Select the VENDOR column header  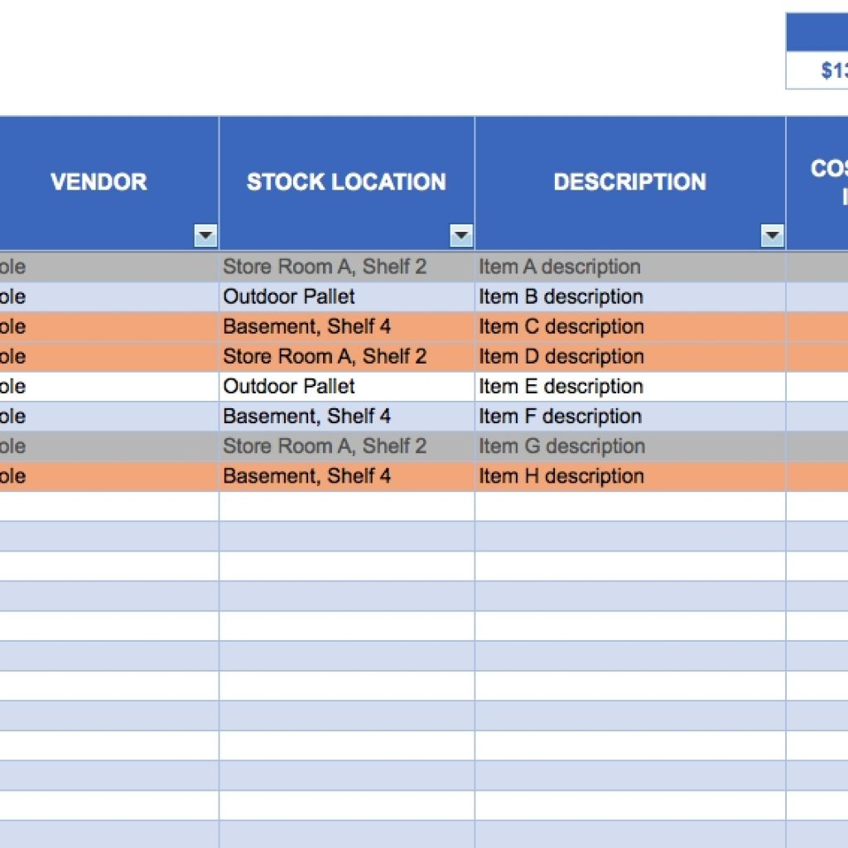pos(99,181)
